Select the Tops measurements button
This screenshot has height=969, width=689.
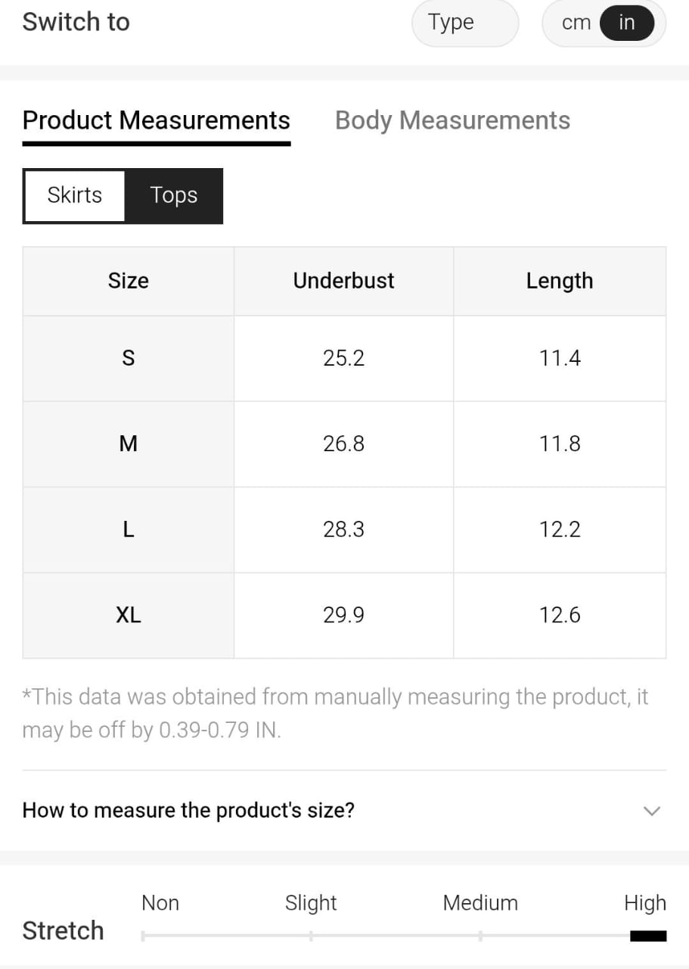[x=174, y=195]
